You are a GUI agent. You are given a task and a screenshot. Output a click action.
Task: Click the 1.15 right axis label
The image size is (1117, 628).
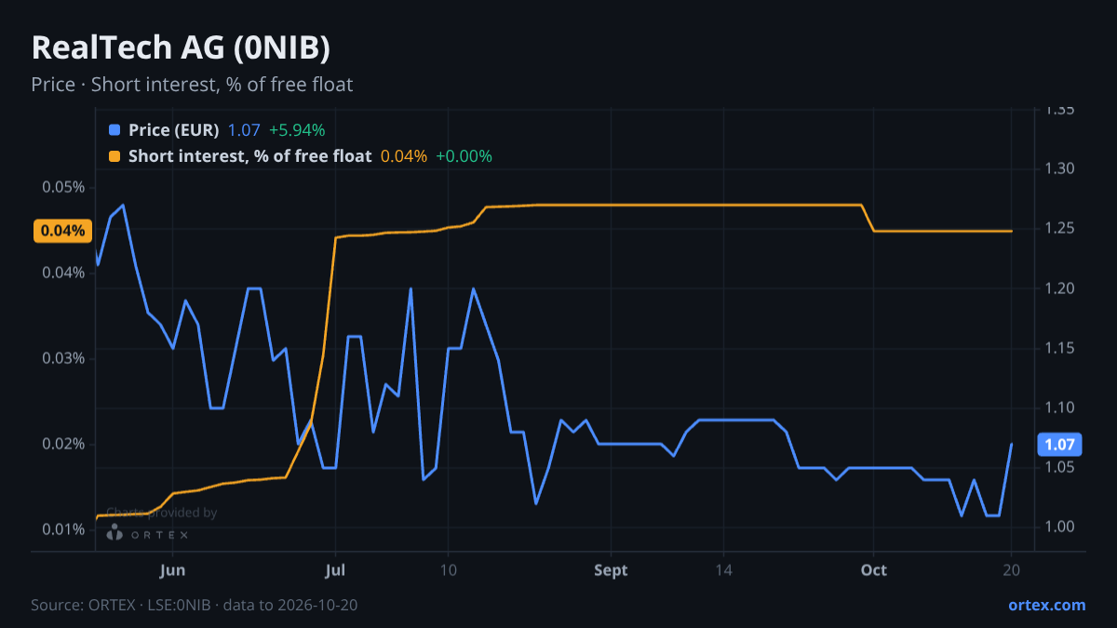coord(1059,348)
